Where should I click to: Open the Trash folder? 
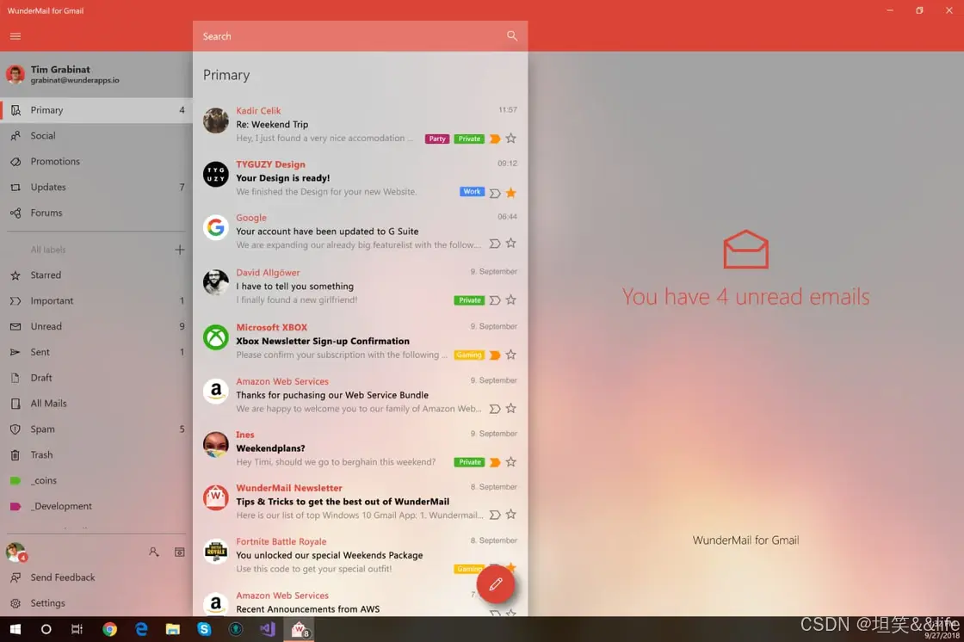click(x=96, y=455)
